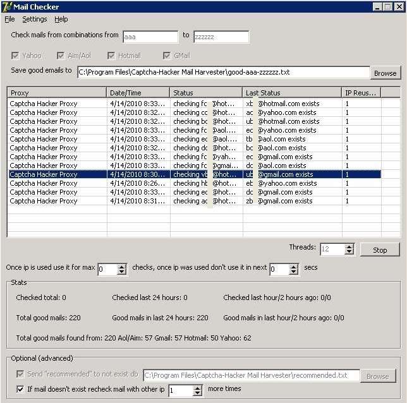Image resolution: width=407 pixels, height=403 pixels.
Task: Decrease the recheck 'more times' spinner
Action: point(198,393)
